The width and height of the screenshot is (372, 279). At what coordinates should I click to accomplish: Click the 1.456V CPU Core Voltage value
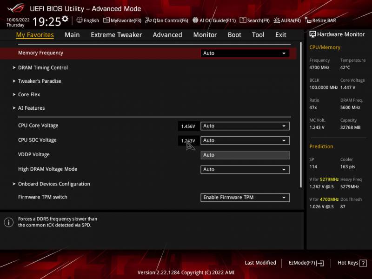(x=188, y=126)
